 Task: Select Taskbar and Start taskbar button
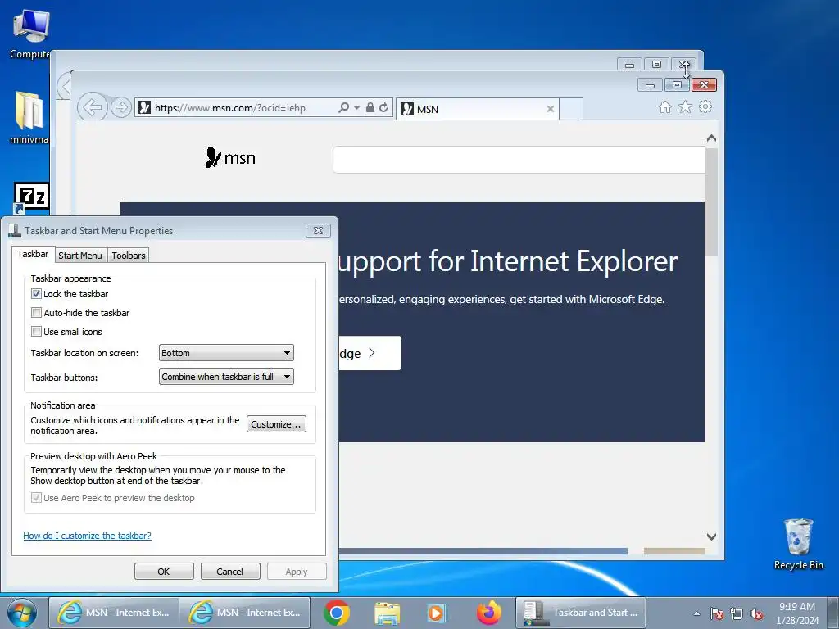[581, 613]
